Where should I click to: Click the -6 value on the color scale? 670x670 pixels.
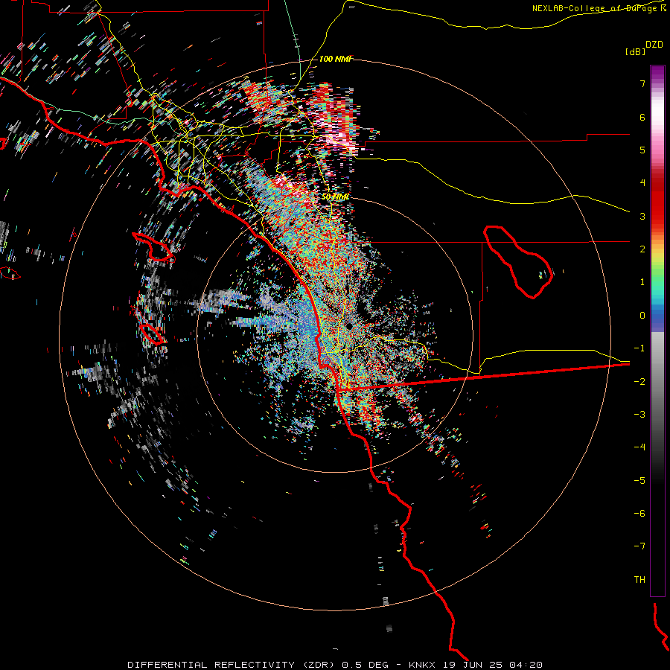coord(639,514)
